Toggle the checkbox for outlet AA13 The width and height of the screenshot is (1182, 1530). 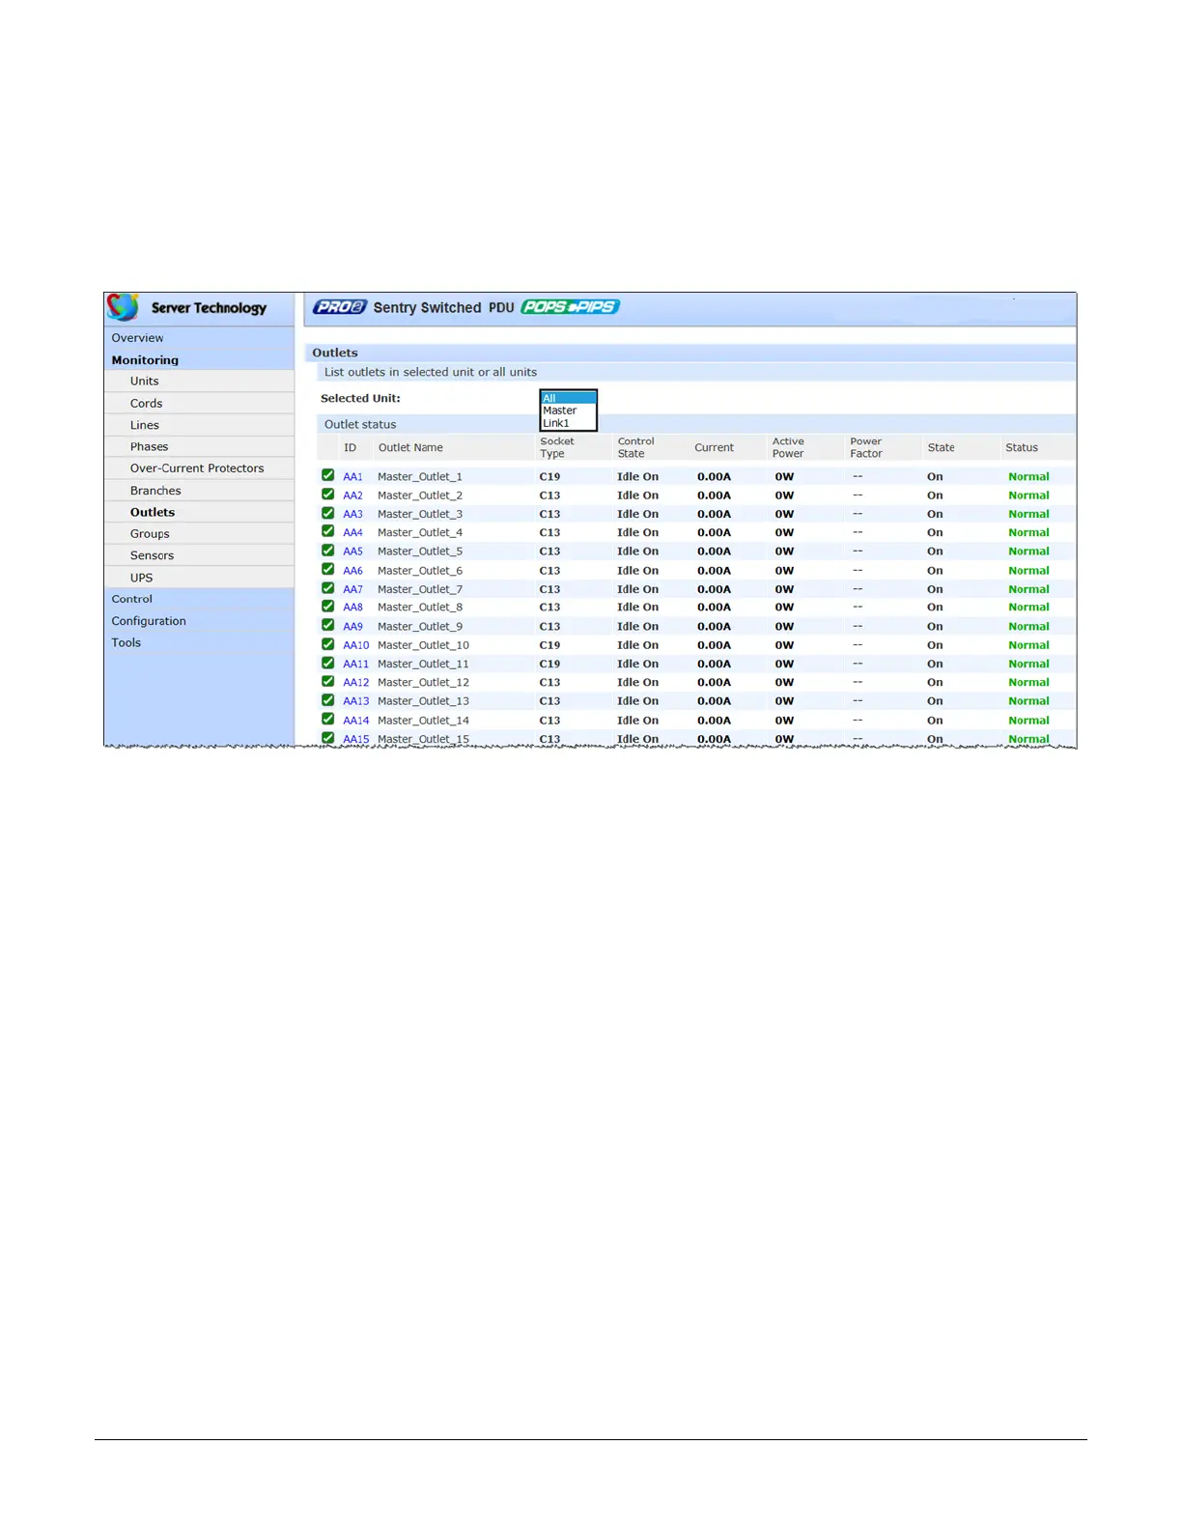coord(328,700)
